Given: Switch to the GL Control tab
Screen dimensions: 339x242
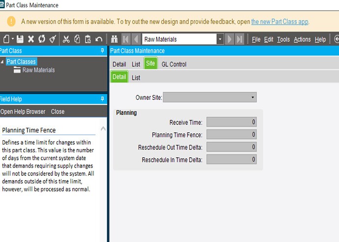Looking at the screenshot, I should coord(174,64).
